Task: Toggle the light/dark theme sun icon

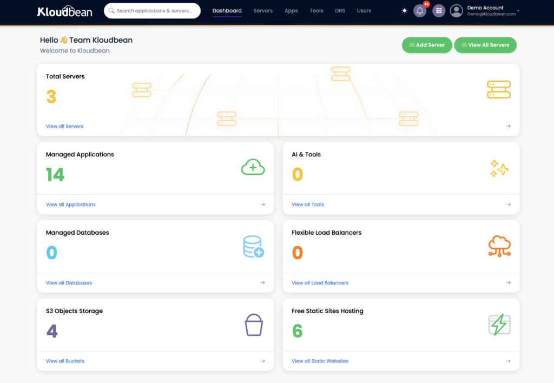Action: pos(404,11)
